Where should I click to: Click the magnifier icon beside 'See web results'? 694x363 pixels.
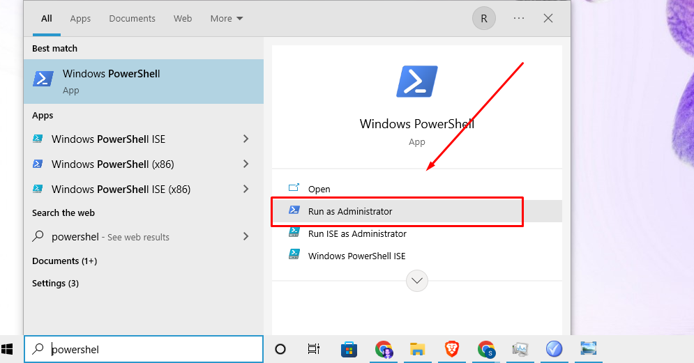pos(38,236)
